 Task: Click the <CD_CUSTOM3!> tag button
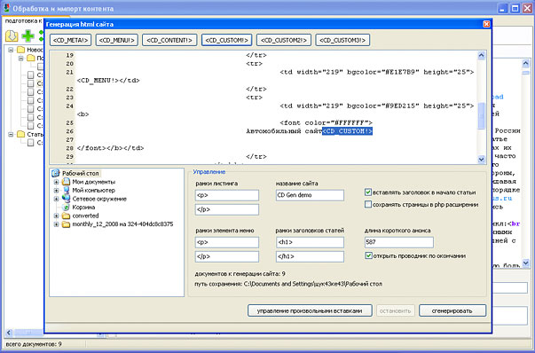[x=342, y=40]
